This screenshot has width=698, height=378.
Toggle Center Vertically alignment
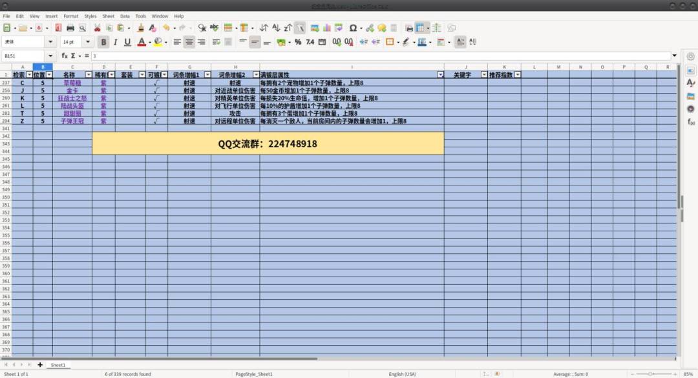(x=255, y=42)
